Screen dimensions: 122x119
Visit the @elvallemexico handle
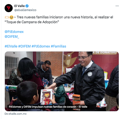click(x=25, y=10)
